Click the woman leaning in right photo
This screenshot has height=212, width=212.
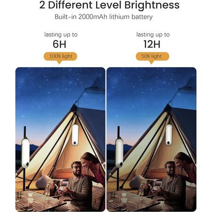pos(186,167)
